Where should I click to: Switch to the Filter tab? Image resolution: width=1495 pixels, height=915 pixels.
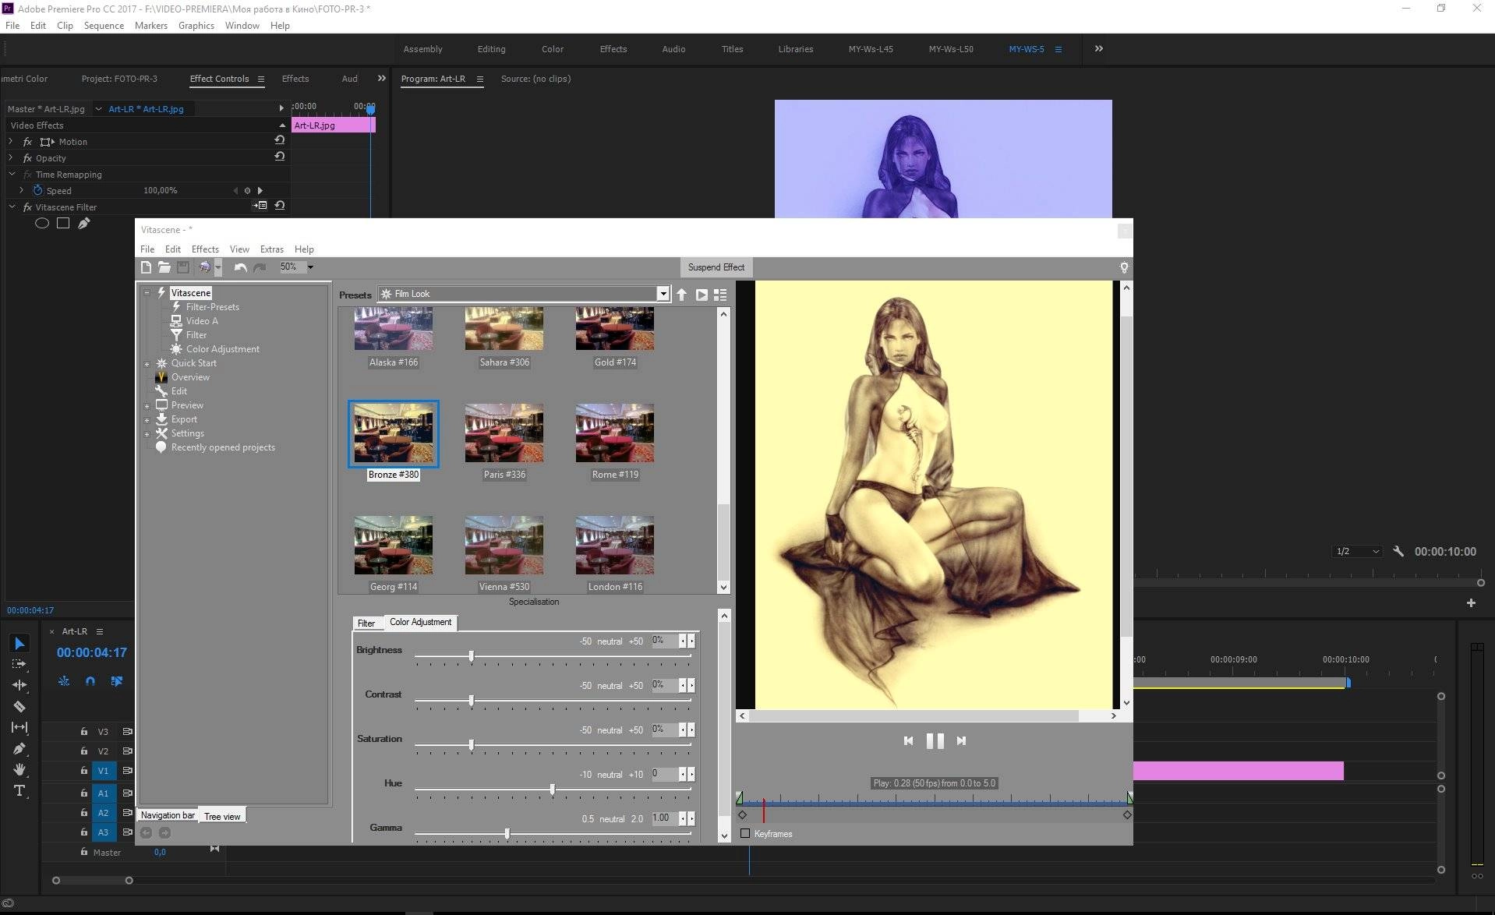(366, 624)
